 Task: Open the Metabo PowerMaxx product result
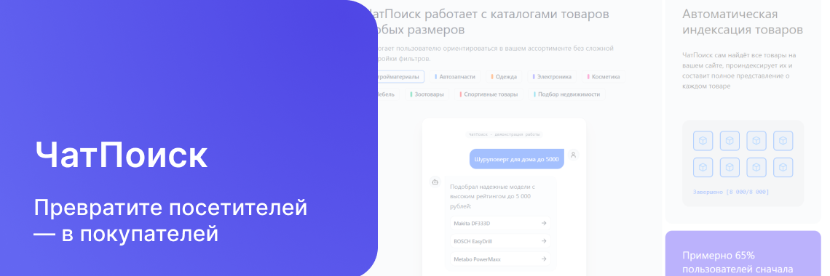click(500, 259)
